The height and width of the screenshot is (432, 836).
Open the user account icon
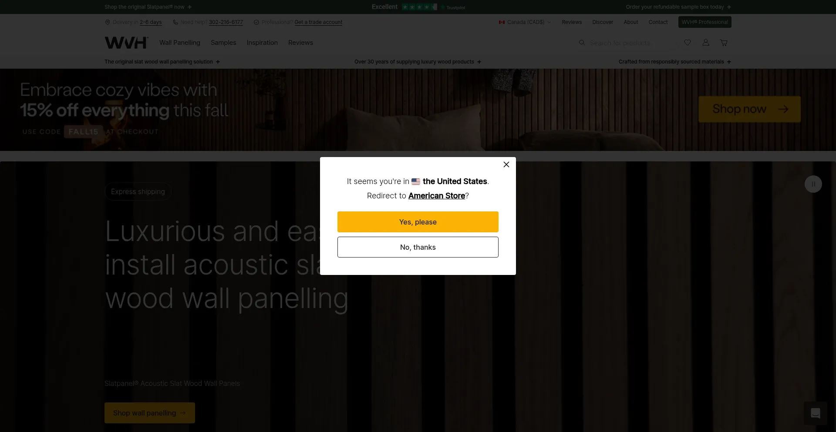706,43
